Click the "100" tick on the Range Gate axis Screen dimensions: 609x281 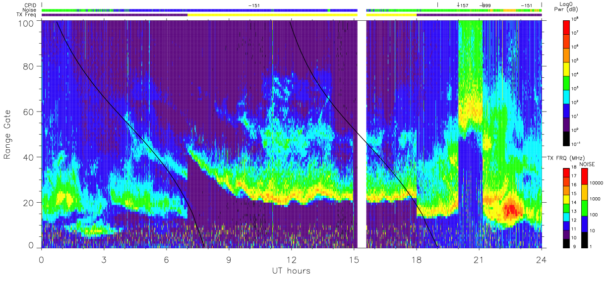pyautogui.click(x=27, y=23)
